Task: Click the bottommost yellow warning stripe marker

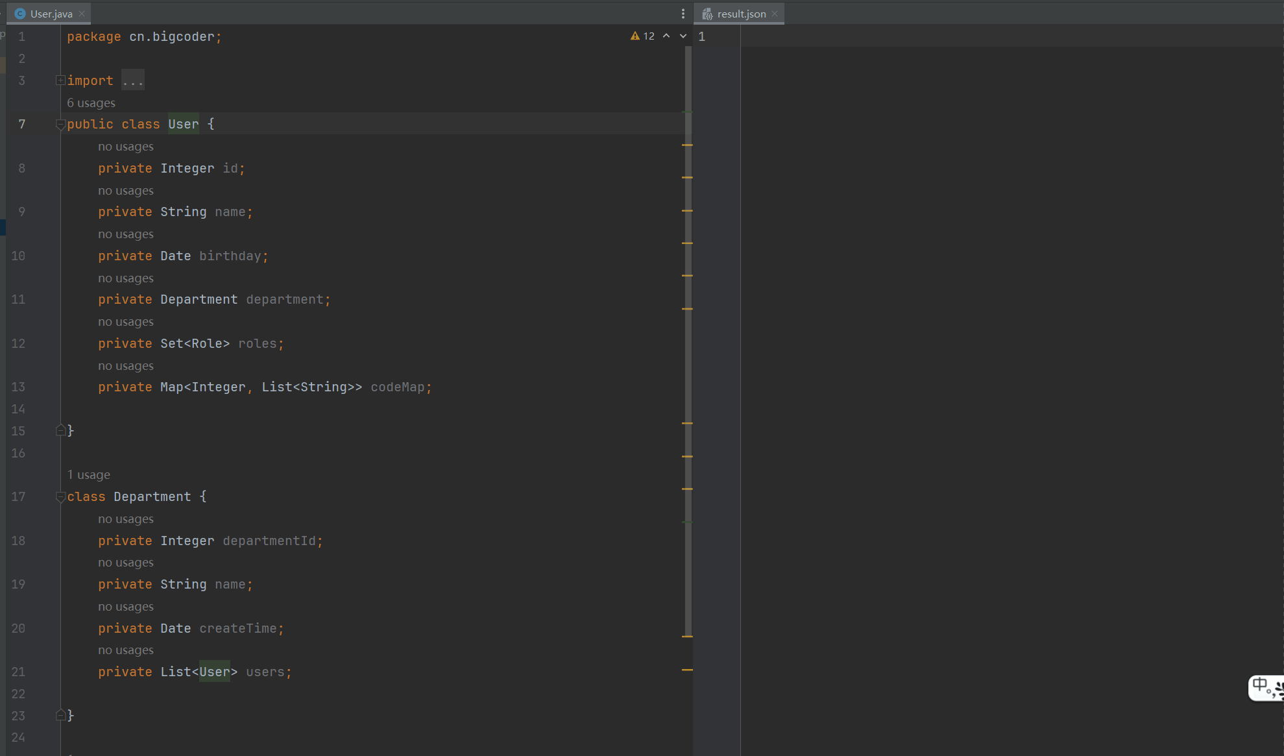Action: point(687,670)
